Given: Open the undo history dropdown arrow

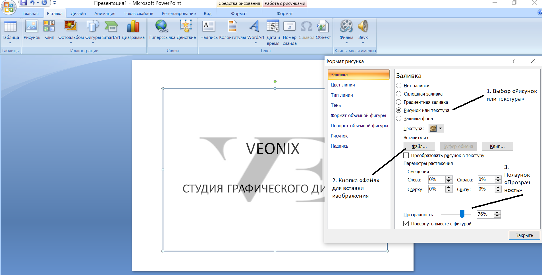Looking at the screenshot, I should pyautogui.click(x=38, y=3).
